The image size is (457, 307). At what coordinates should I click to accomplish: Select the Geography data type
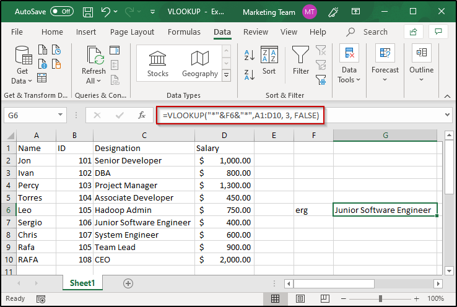[x=200, y=64]
